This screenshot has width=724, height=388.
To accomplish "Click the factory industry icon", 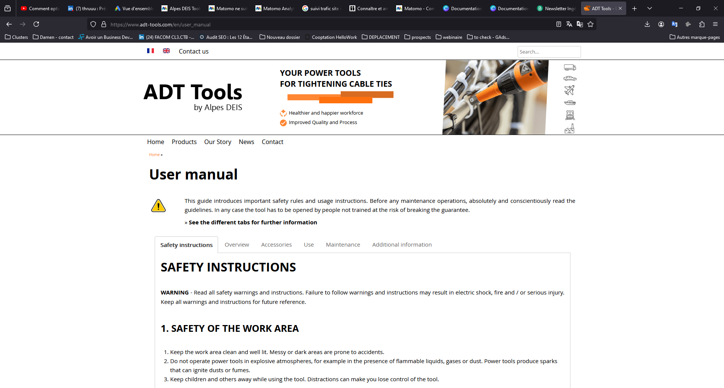I will [570, 129].
